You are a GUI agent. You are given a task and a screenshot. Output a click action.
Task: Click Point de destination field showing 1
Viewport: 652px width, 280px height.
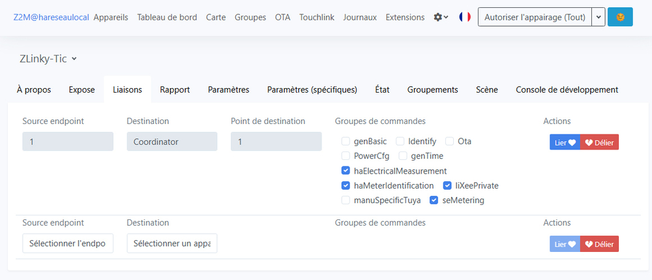pos(276,142)
